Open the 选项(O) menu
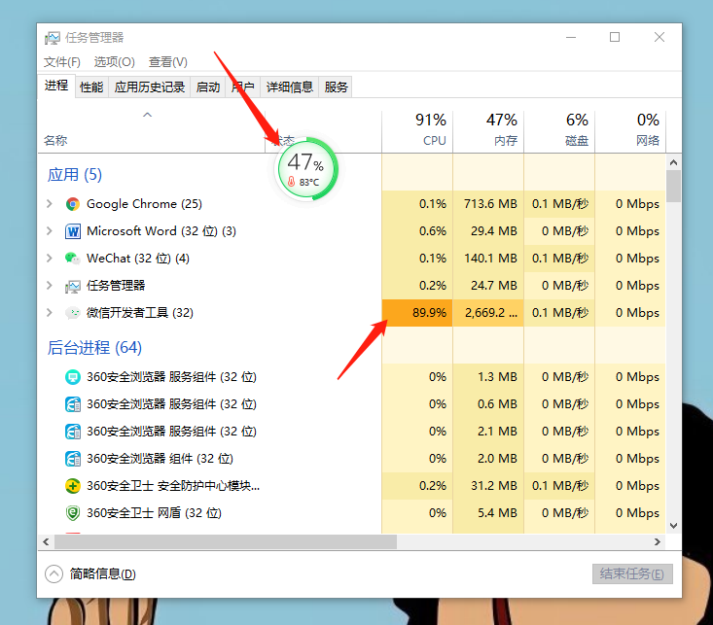This screenshot has height=625, width=713. [x=114, y=62]
